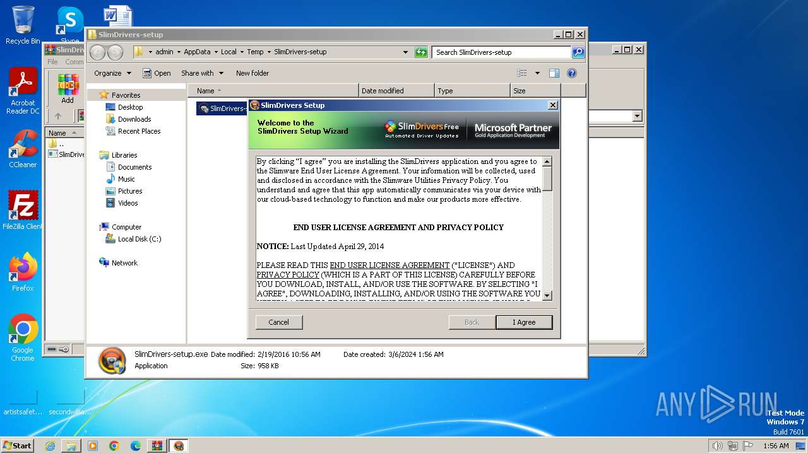
Task: Open Google Chrome desktop icon
Action: click(x=23, y=337)
